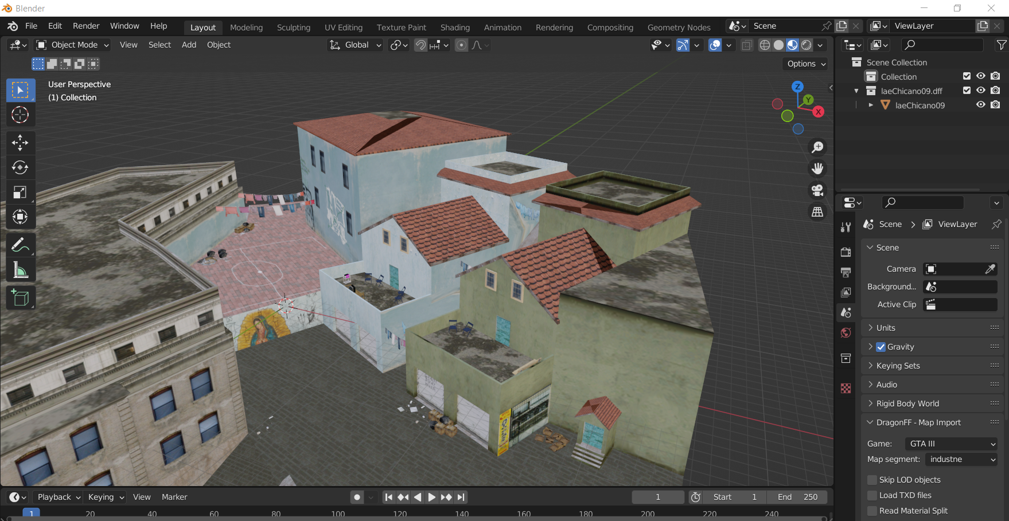Activate the Scale tool

tap(20, 193)
